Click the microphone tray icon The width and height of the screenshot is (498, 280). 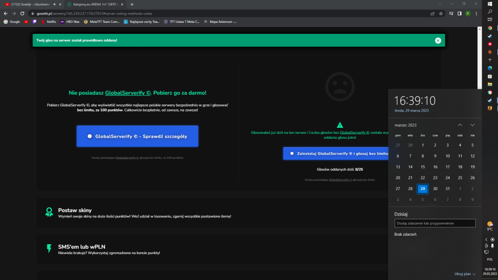[x=493, y=246]
